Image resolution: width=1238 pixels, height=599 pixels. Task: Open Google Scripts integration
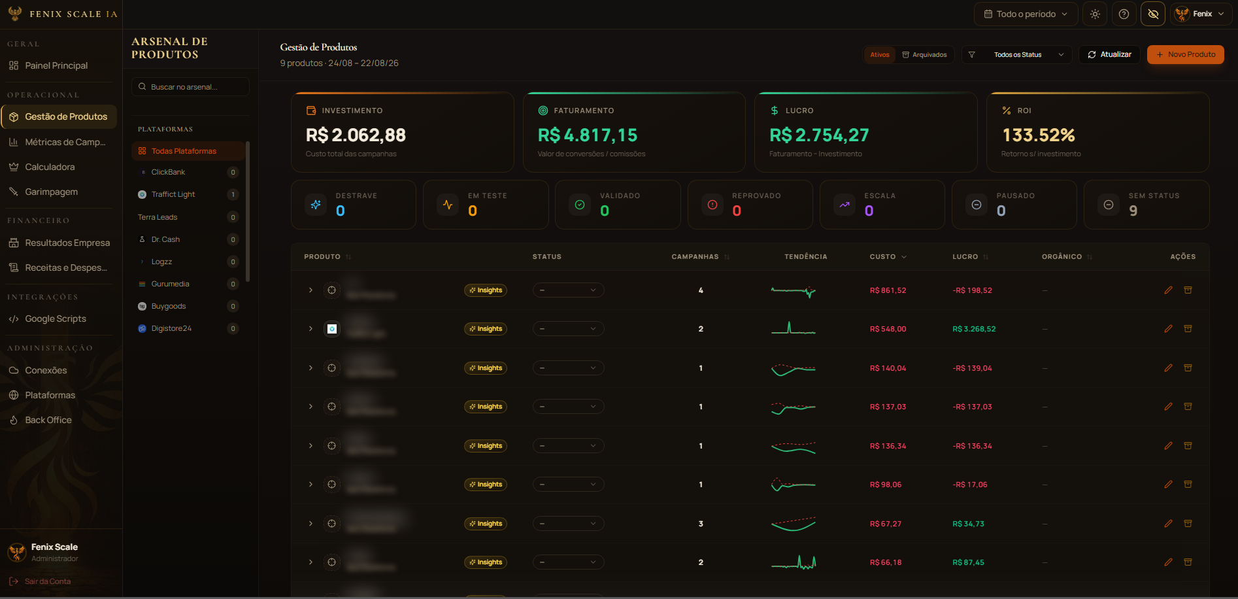tap(59, 318)
